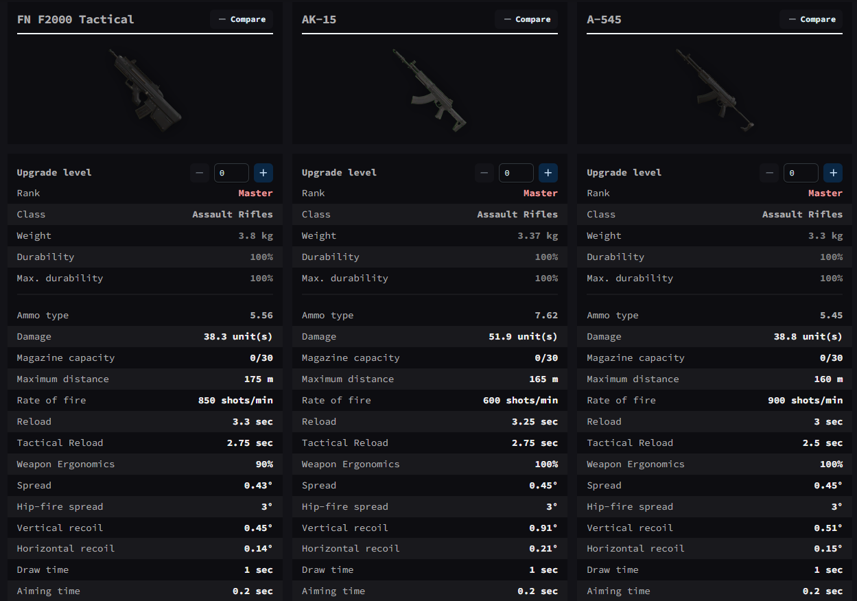This screenshot has height=601, width=857.
Task: Click the A-545 weapon image
Action: (x=714, y=89)
